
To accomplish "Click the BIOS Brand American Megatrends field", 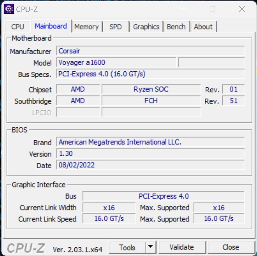I will pos(151,142).
